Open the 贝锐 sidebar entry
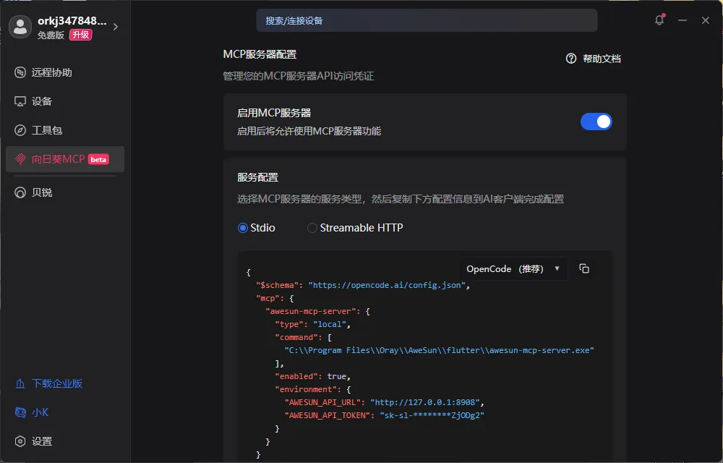The height and width of the screenshot is (463, 723). [x=40, y=192]
